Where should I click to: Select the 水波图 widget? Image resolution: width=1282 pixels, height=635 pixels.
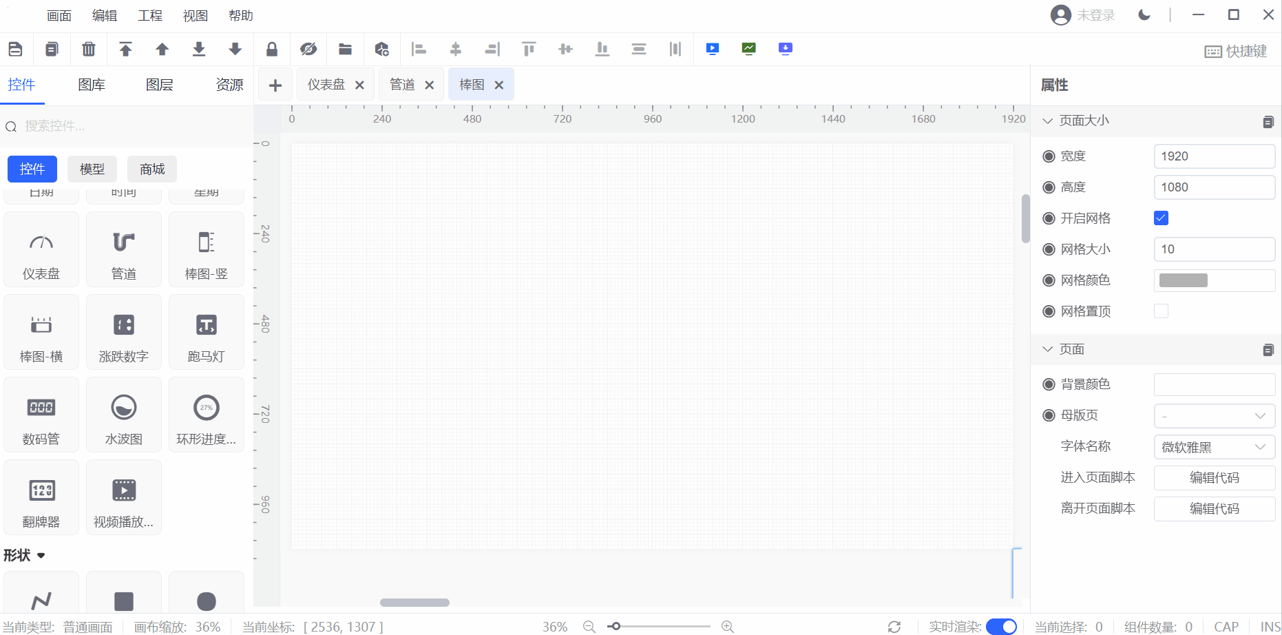click(x=124, y=415)
